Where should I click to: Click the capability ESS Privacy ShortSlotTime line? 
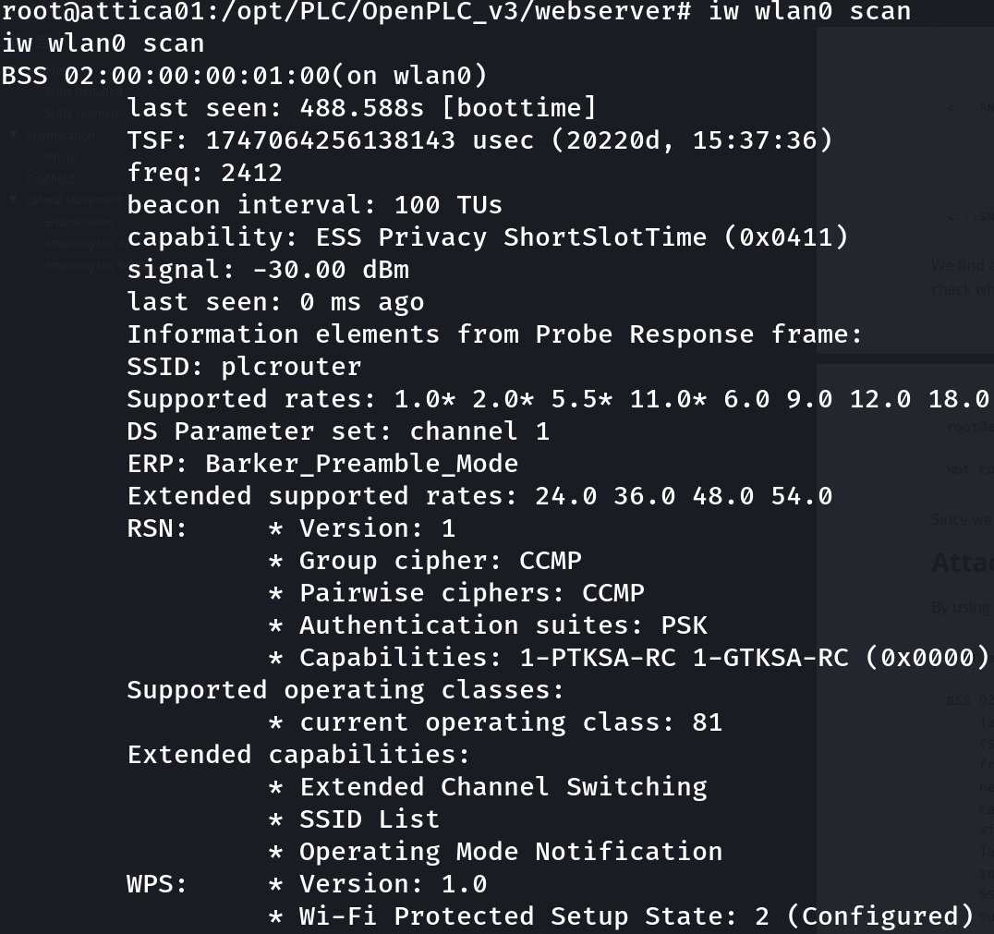click(488, 237)
